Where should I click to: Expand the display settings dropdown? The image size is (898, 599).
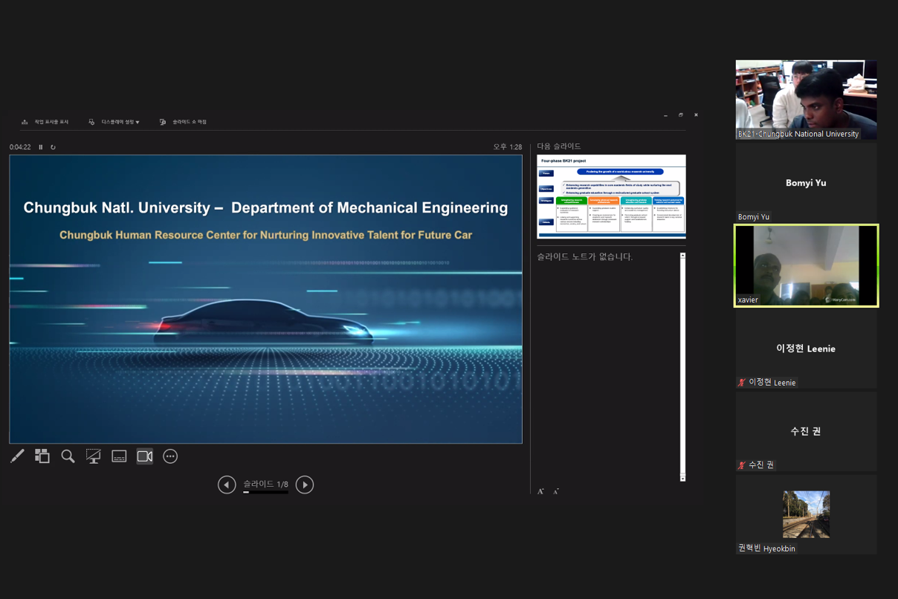[114, 122]
